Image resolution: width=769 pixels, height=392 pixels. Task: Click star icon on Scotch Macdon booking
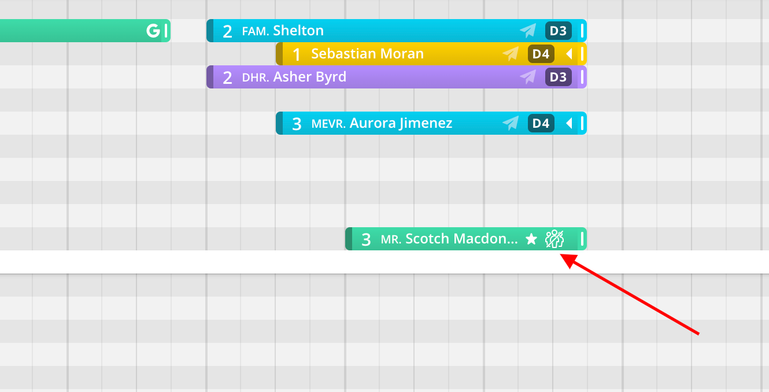tap(531, 239)
